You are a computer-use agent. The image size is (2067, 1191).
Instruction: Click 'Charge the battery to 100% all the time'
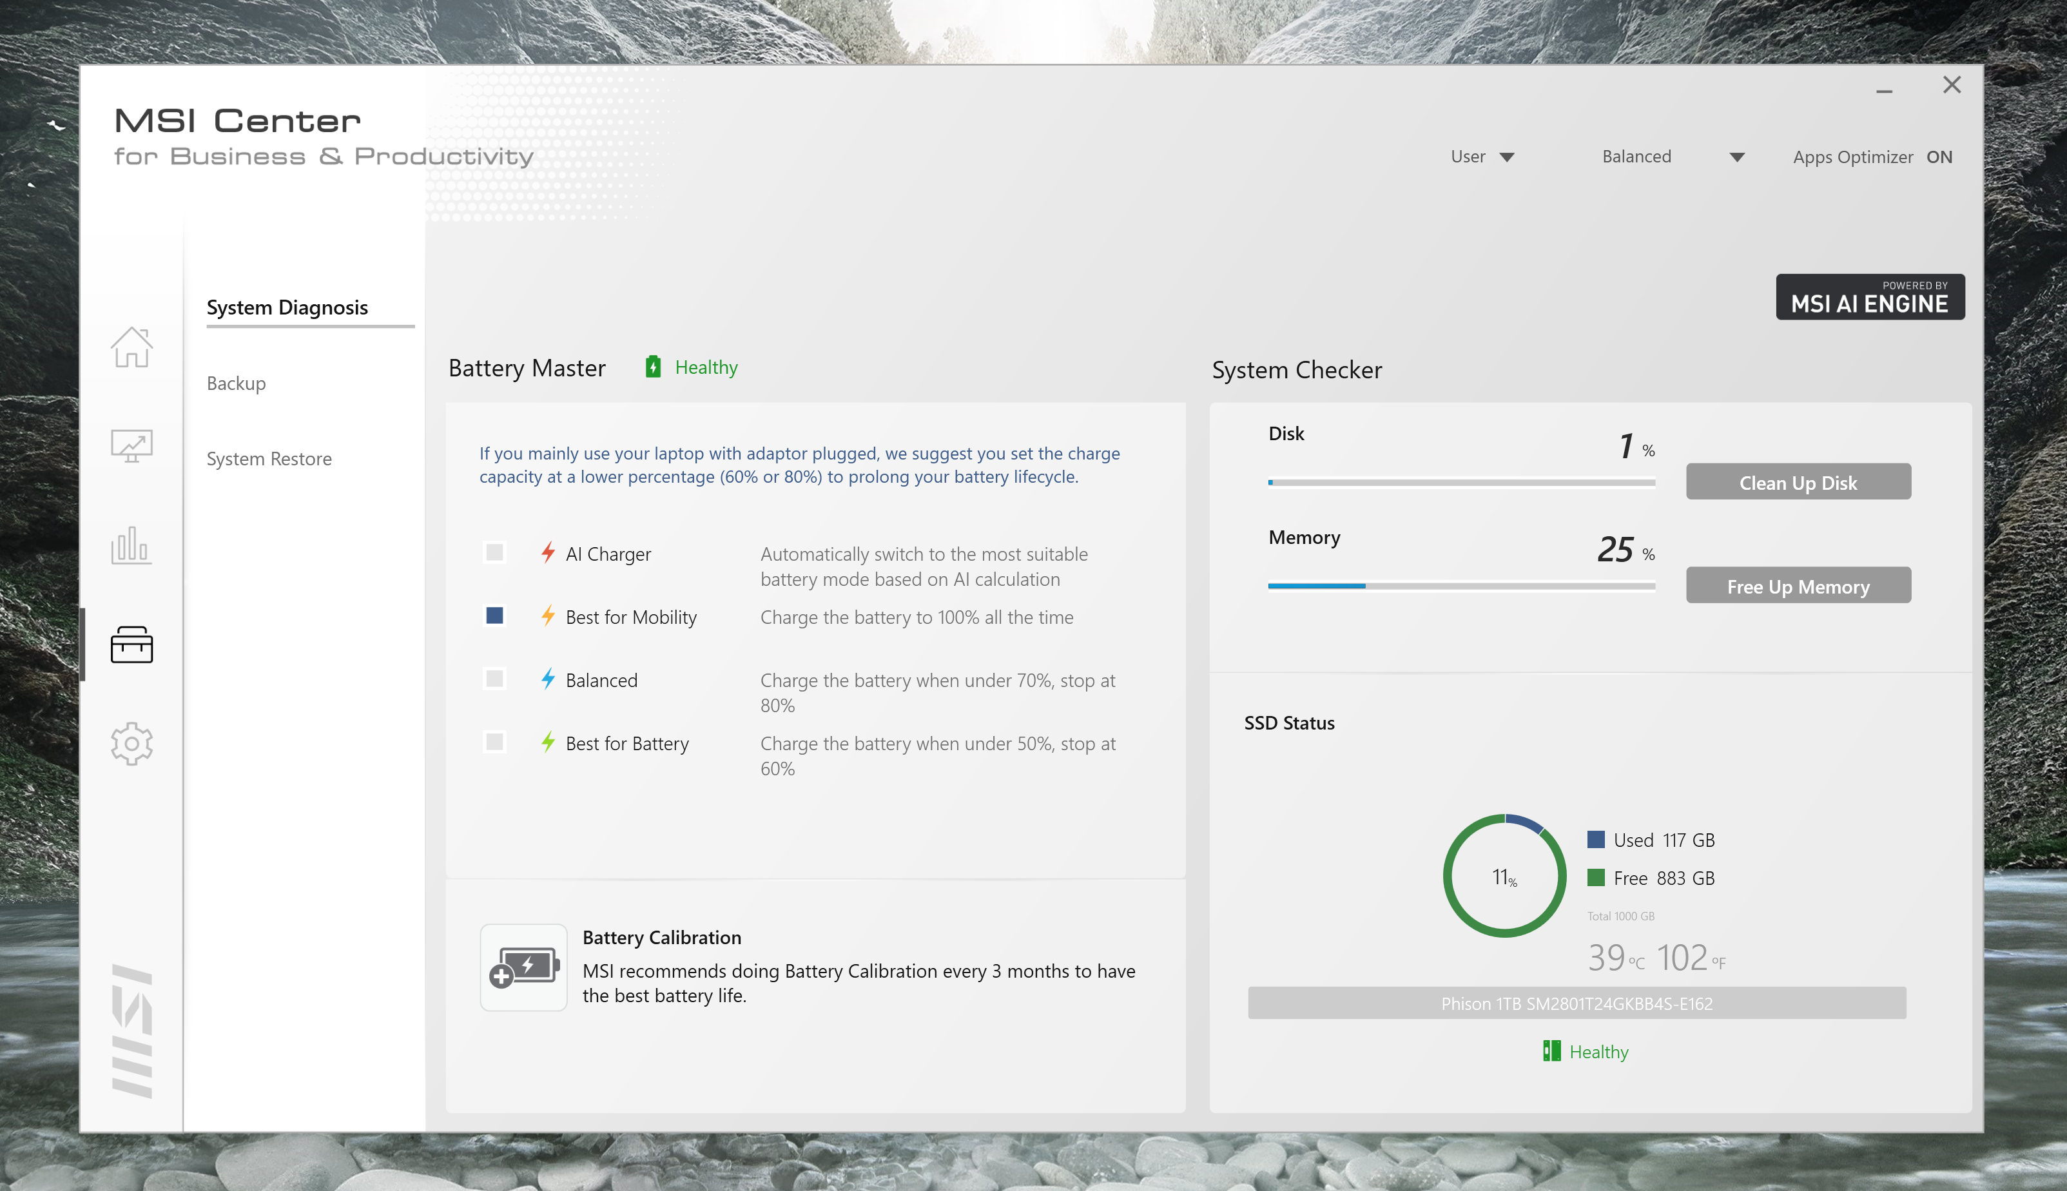click(917, 617)
